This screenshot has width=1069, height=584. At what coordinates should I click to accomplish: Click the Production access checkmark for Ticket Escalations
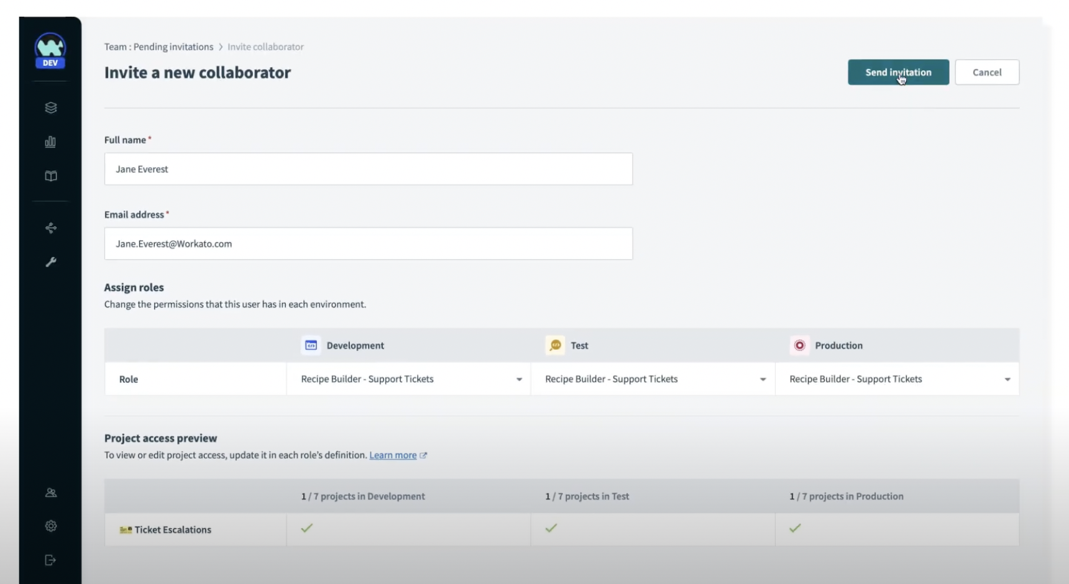click(x=795, y=528)
